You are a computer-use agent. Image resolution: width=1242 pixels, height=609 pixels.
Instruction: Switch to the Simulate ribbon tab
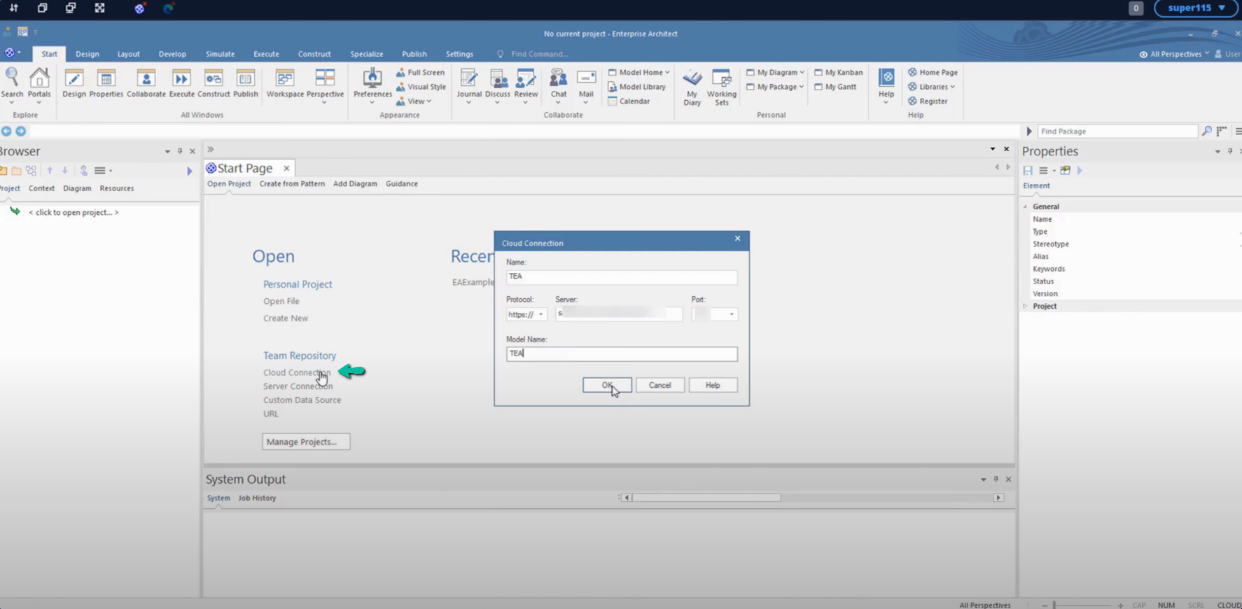point(220,54)
